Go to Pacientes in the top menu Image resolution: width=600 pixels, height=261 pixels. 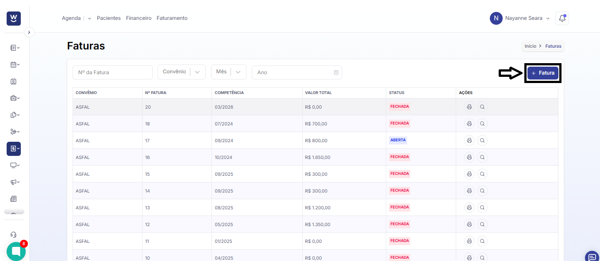point(109,18)
